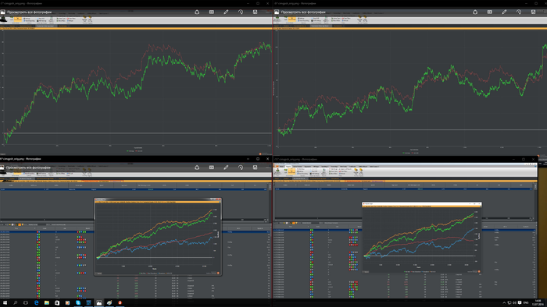Open 'Просмотреть все фотографии' in bottom-left window
The height and width of the screenshot is (307, 547).
point(29,168)
